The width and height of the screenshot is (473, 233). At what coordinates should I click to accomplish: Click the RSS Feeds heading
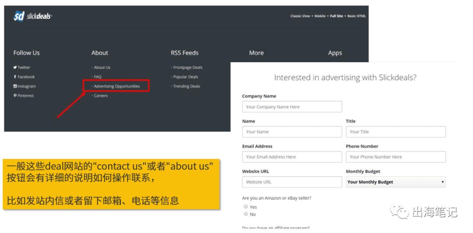185,53
